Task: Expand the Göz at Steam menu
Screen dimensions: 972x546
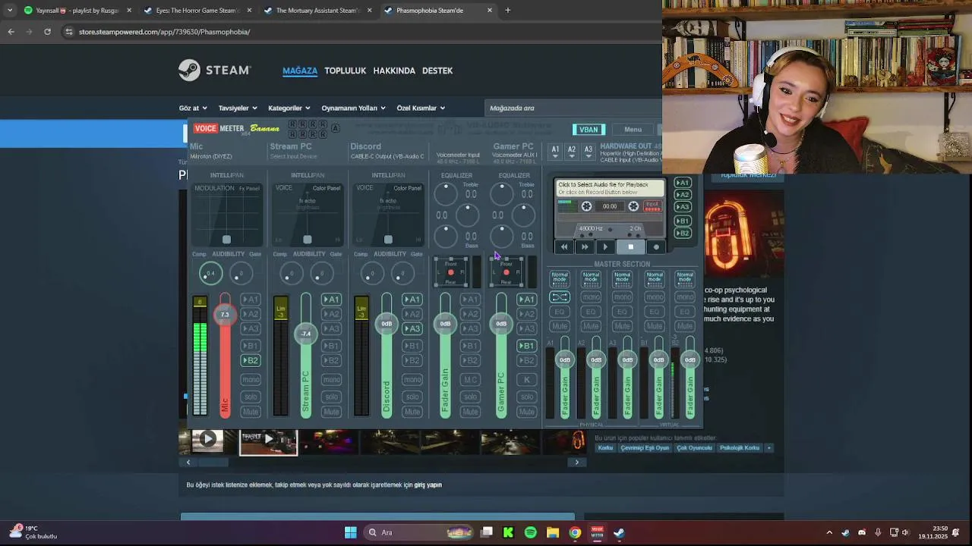Action: (193, 108)
